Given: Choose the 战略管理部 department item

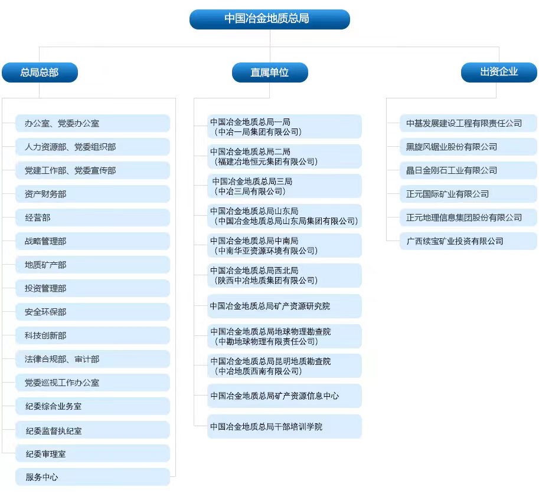Looking at the screenshot, I should pyautogui.click(x=93, y=241).
